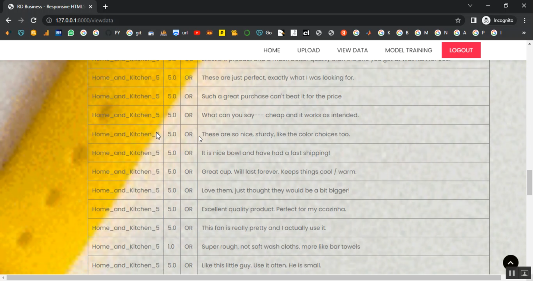
Task: Click the vertical page scrollbar thumb
Action: (529, 183)
